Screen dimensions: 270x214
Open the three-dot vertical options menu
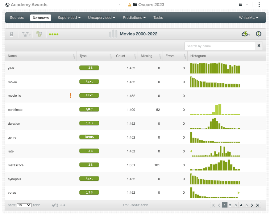(259, 5)
